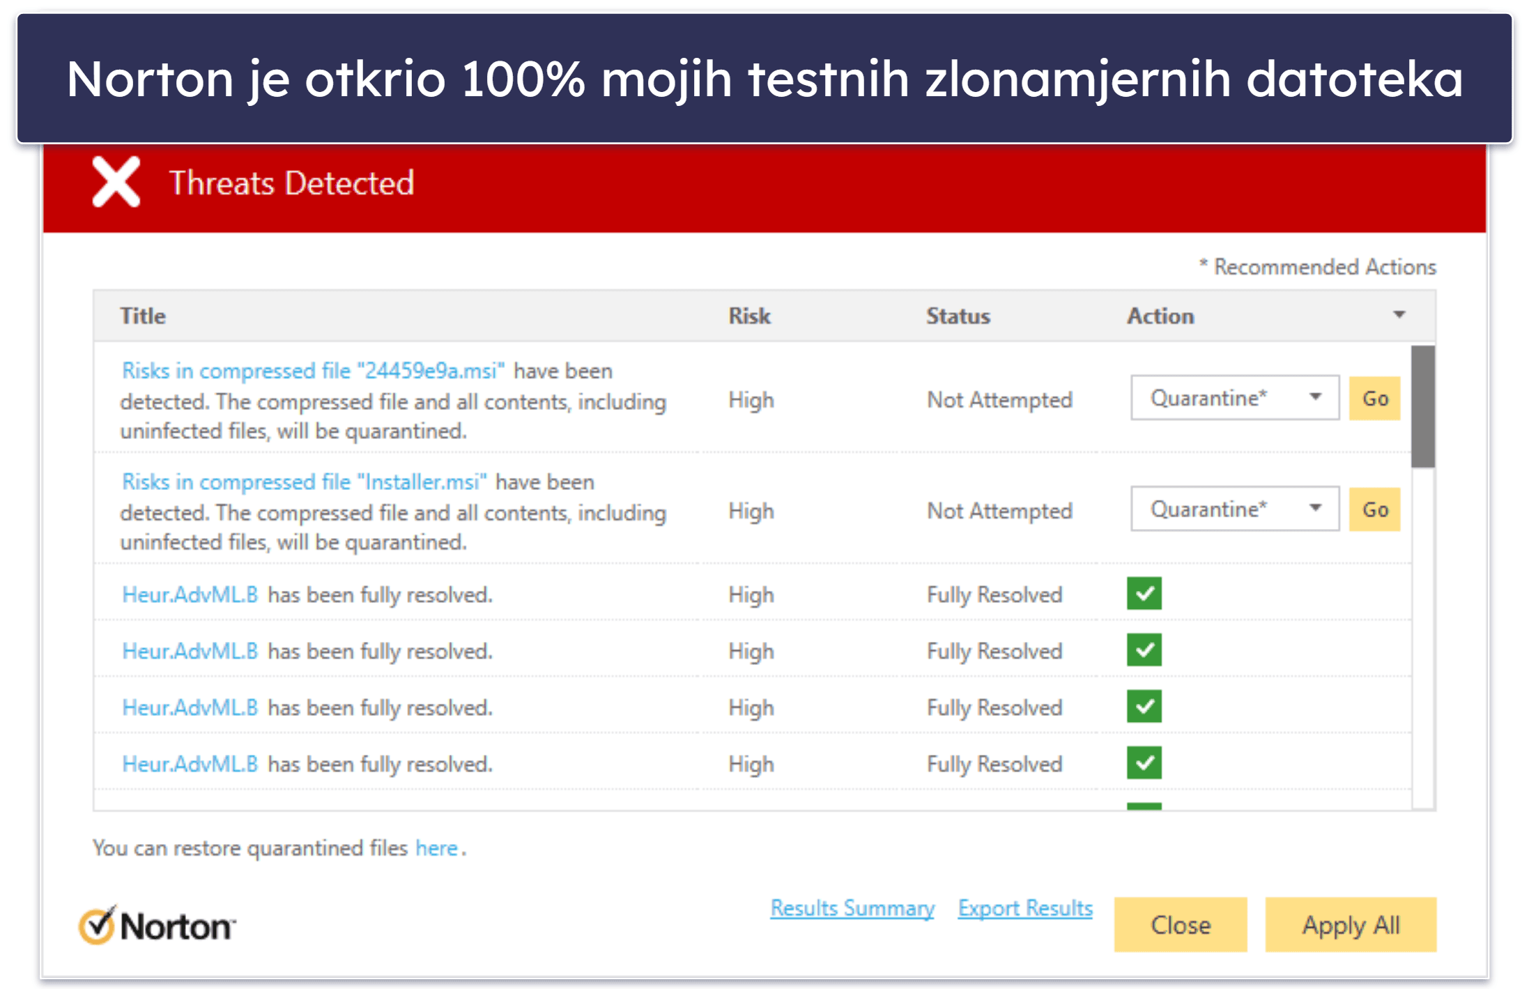Click the Close button
The width and height of the screenshot is (1529, 989).
pyautogui.click(x=1181, y=925)
